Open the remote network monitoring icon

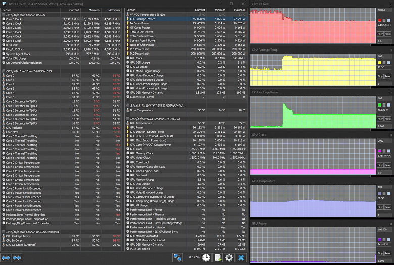tap(177, 258)
